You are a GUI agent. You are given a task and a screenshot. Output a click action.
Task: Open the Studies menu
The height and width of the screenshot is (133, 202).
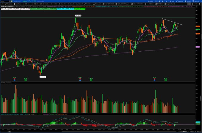(188, 1)
